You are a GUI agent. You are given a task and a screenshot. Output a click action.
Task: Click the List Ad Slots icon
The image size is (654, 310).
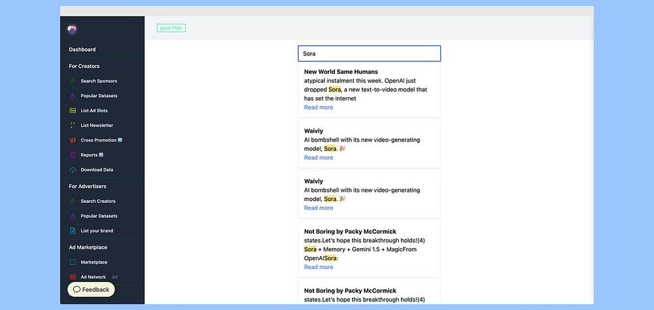(73, 111)
